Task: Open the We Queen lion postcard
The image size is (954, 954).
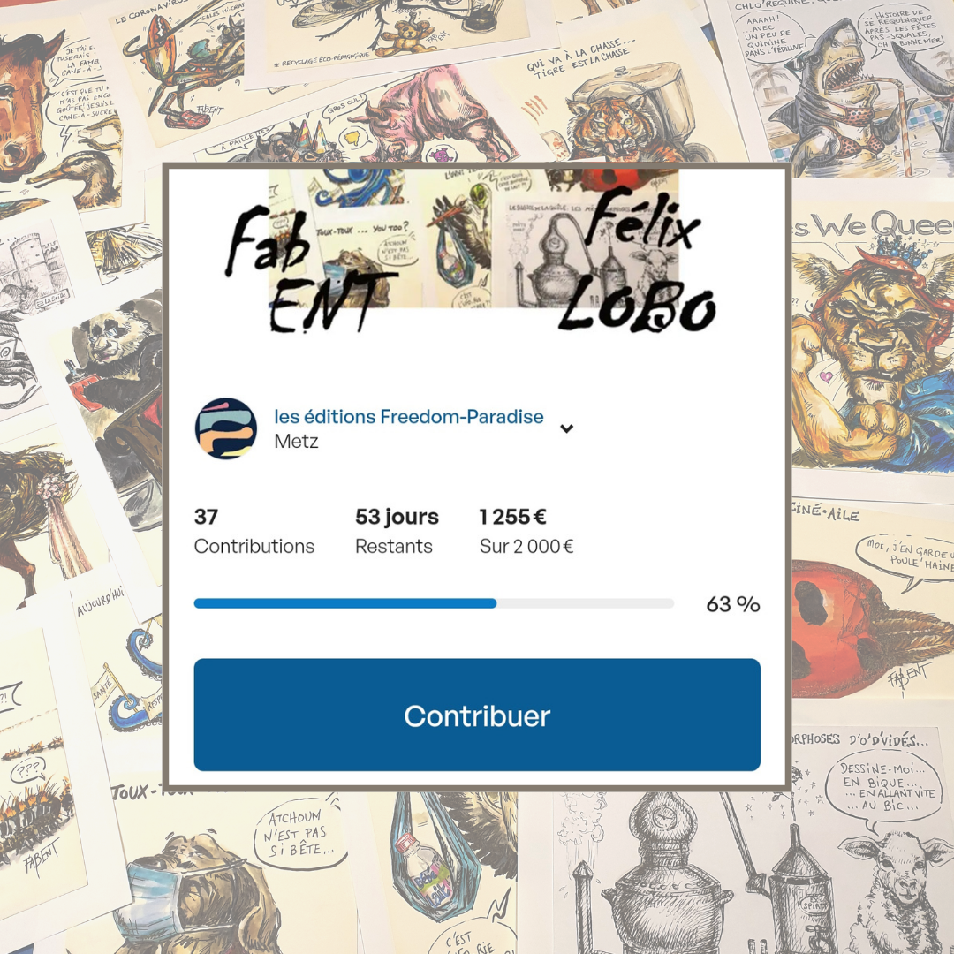Action: (x=873, y=341)
